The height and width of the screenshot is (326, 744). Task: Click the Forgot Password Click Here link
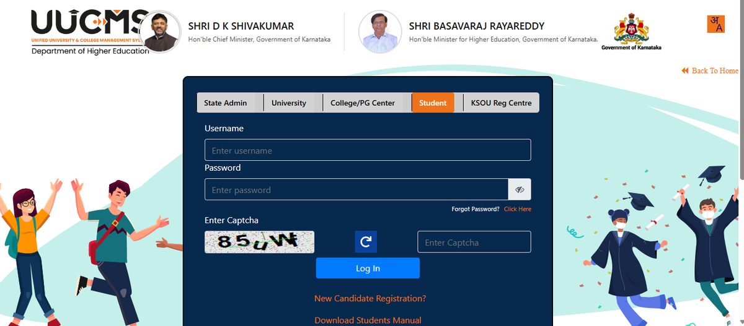518,209
